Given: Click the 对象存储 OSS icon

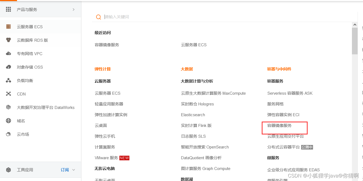Looking at the screenshot, I should (x=8, y=67).
